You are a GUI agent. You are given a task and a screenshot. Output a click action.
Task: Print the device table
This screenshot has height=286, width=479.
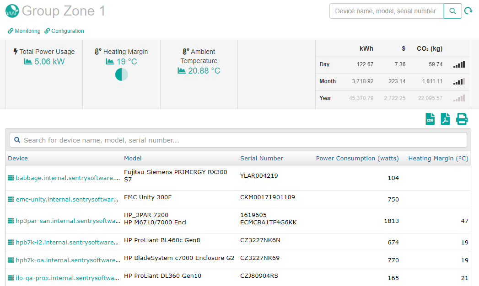[461, 118]
